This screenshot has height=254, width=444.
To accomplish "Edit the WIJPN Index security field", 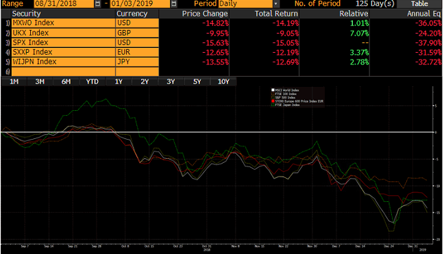I will coord(64,62).
